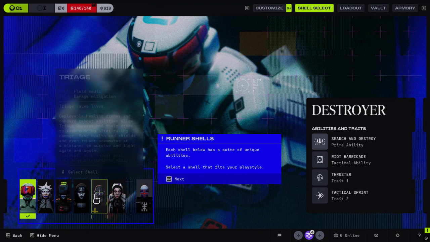
Task: Click the left add crew member slot
Action: 298,235
